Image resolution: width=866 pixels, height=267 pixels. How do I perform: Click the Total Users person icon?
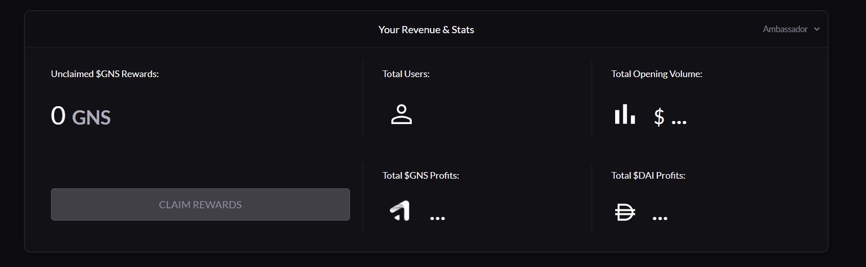402,114
